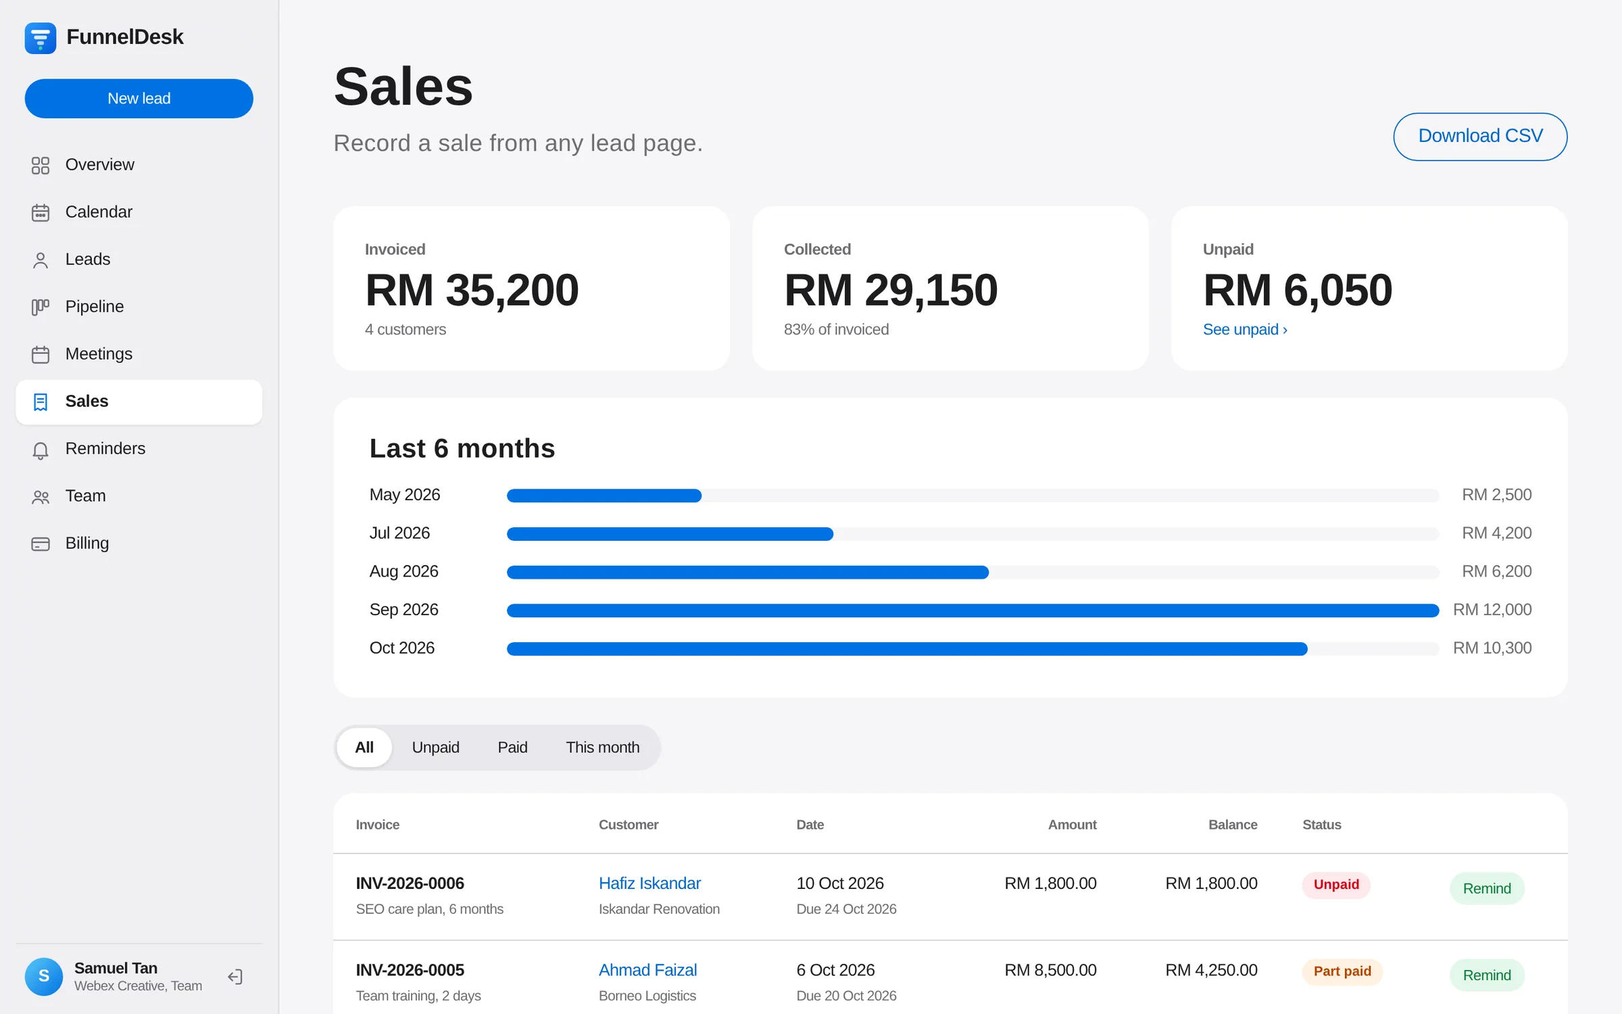
Task: Click the FunnelDesk logo icon
Action: tap(41, 37)
